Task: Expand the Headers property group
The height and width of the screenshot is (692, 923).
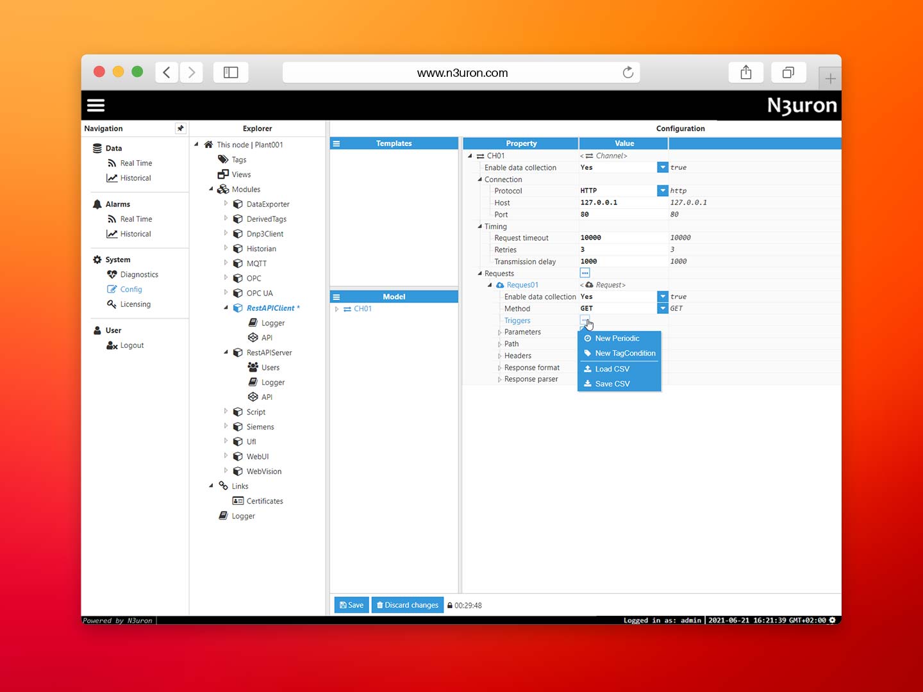Action: pyautogui.click(x=499, y=356)
